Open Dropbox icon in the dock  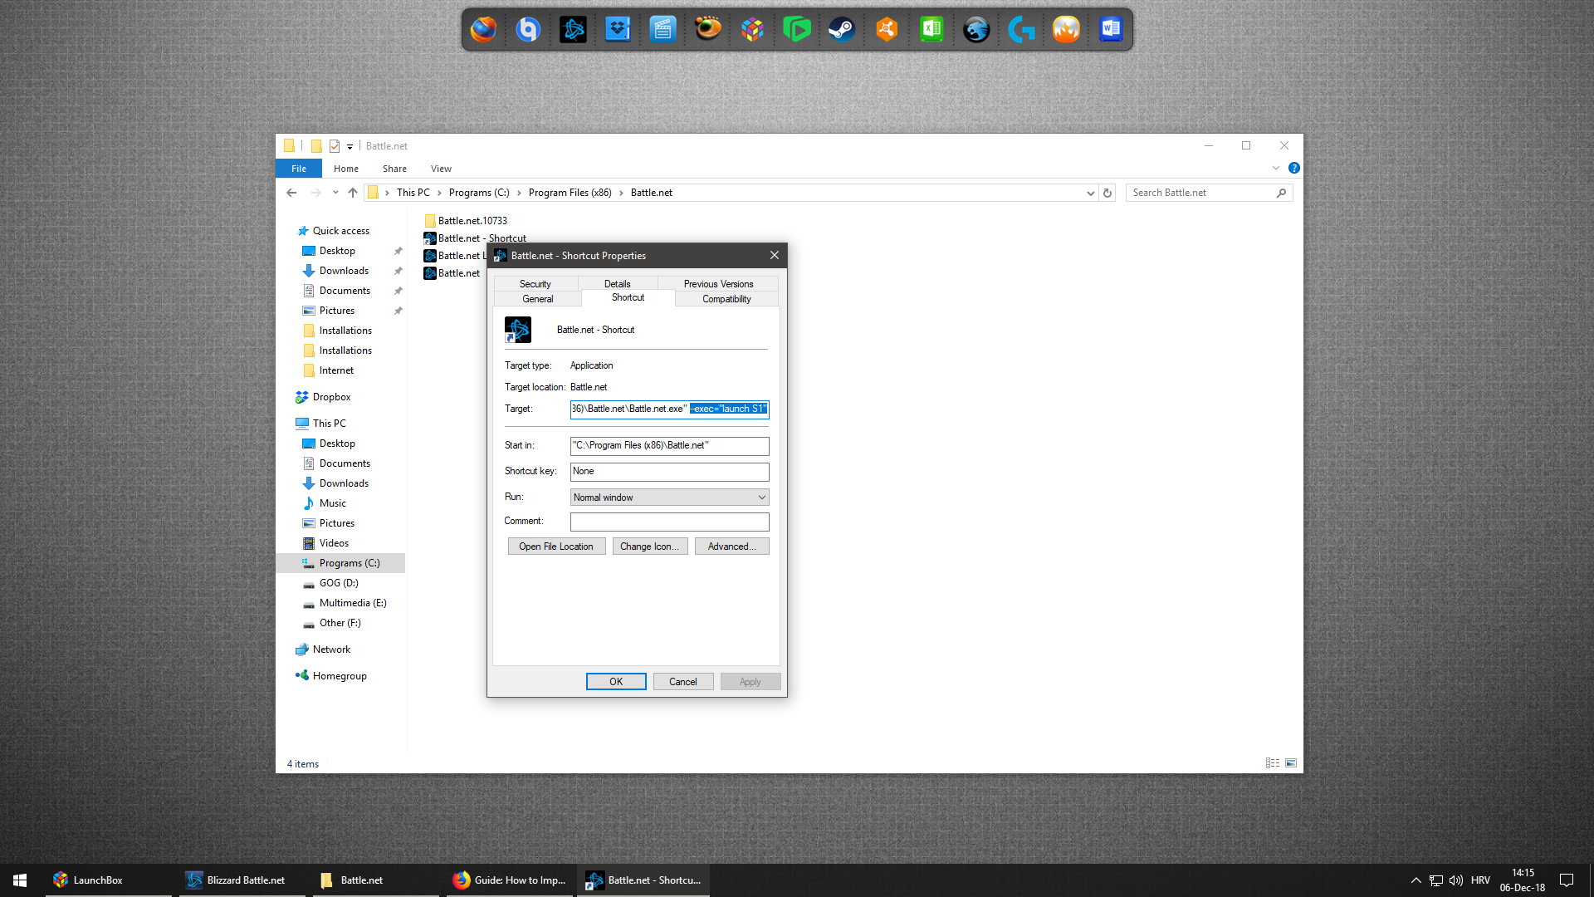(x=618, y=30)
